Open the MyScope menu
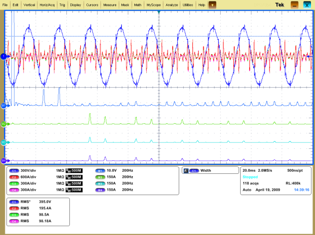The height and width of the screenshot is (235, 315). pos(154,5)
